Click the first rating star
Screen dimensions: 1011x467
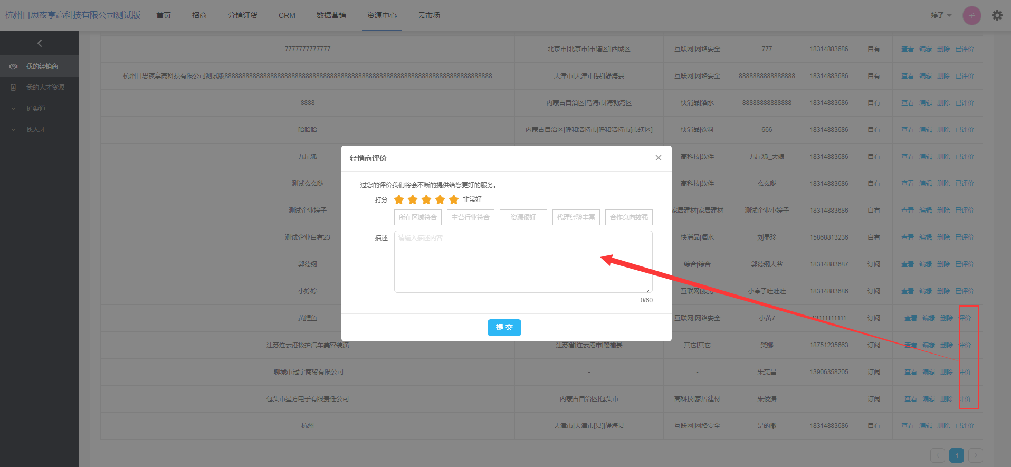tap(399, 199)
